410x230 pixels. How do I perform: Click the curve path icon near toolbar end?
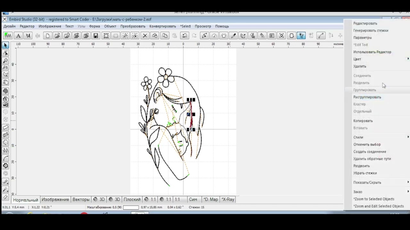[321, 35]
